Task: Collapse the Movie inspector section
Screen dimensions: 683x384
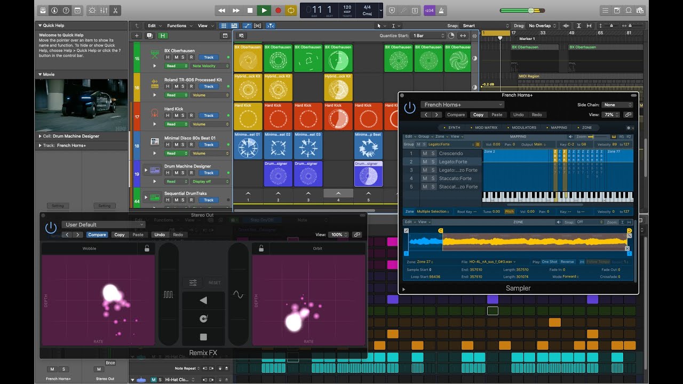Action: tap(39, 75)
